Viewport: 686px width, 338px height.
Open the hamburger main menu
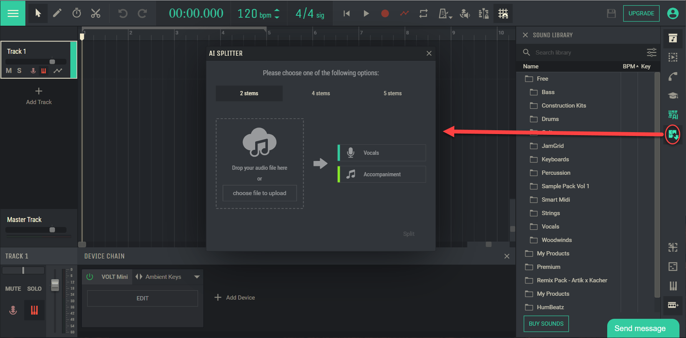click(x=13, y=13)
